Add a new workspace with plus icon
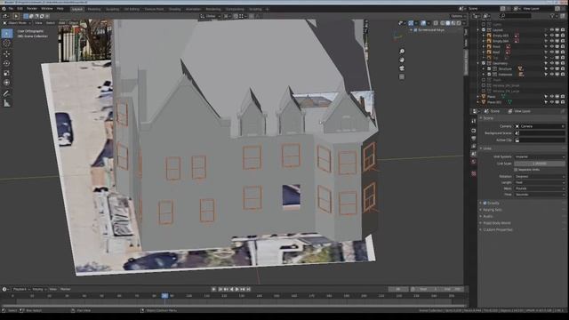Screen dimensions: 569x320 [x=268, y=9]
